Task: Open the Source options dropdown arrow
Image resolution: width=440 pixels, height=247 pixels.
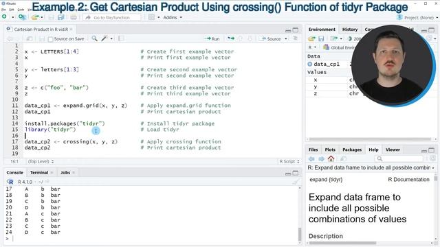Action: coord(286,38)
